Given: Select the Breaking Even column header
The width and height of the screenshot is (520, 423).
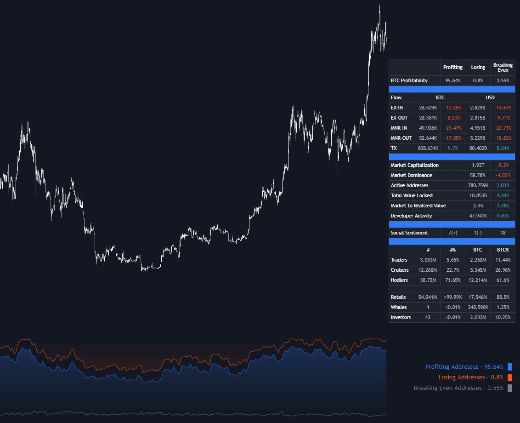Looking at the screenshot, I should 503,67.
